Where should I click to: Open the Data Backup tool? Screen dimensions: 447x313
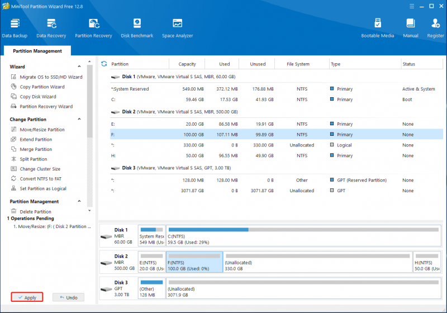(x=15, y=28)
